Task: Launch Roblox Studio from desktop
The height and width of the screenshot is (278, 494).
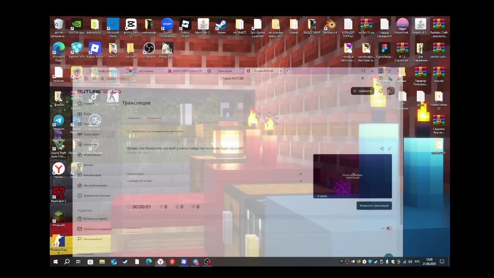Action: (185, 27)
